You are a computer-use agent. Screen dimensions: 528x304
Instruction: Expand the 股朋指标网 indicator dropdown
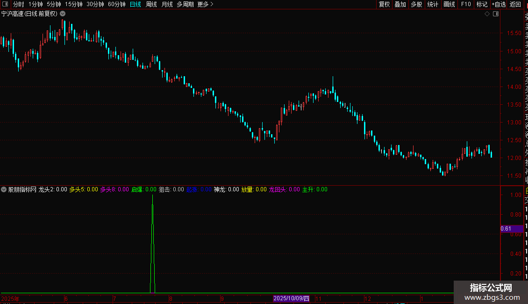click(4, 189)
